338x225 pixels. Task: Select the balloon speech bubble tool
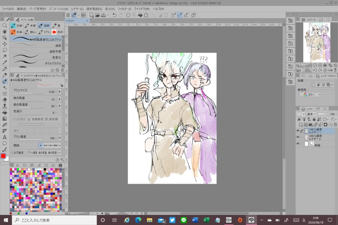[x=5, y=143]
